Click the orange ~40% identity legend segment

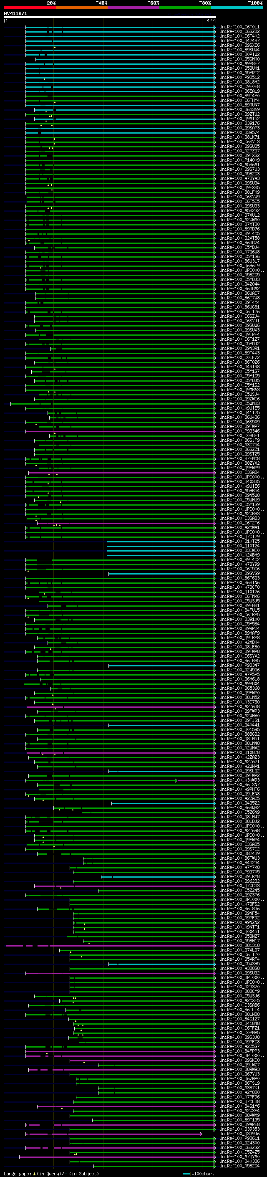coord(82,8)
